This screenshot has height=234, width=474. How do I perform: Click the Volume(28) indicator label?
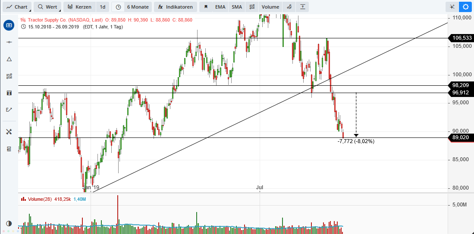tap(40, 199)
